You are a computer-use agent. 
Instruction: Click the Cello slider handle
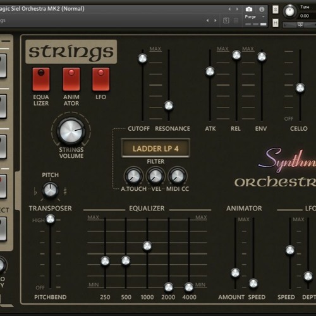[300, 88]
